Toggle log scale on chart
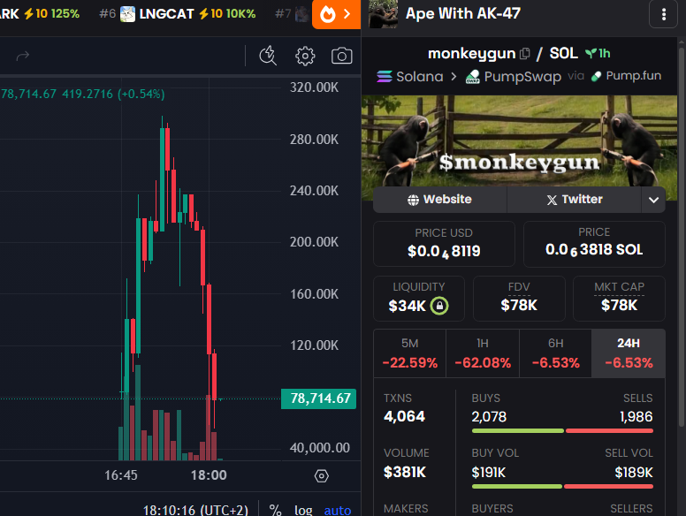Screen dimensions: 686x516 point(303,510)
